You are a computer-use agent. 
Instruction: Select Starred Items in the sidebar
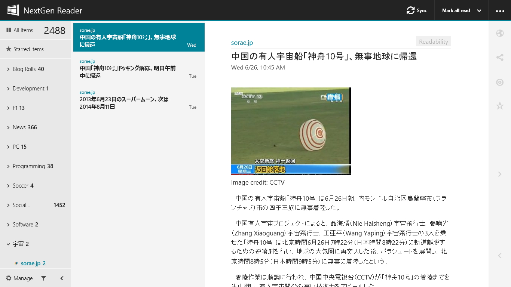click(28, 49)
